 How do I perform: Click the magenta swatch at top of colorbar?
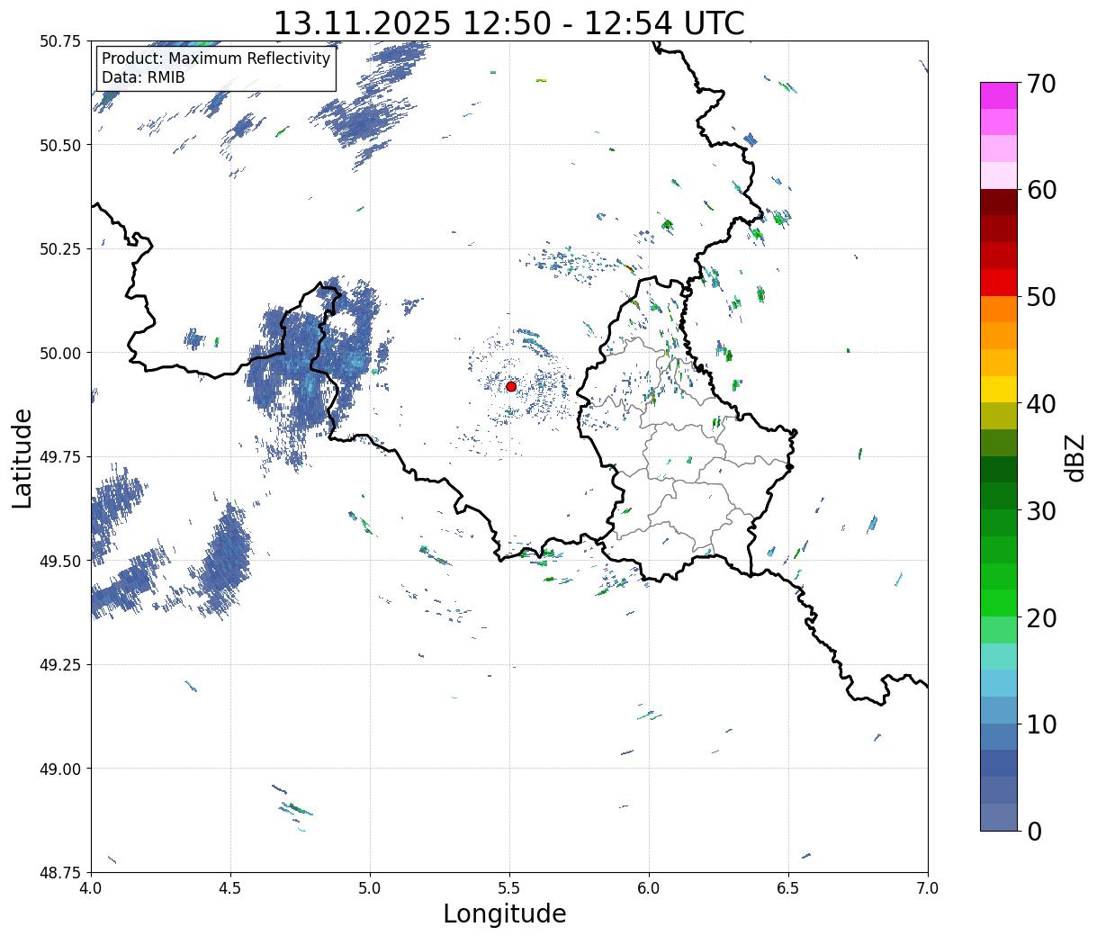(x=999, y=95)
